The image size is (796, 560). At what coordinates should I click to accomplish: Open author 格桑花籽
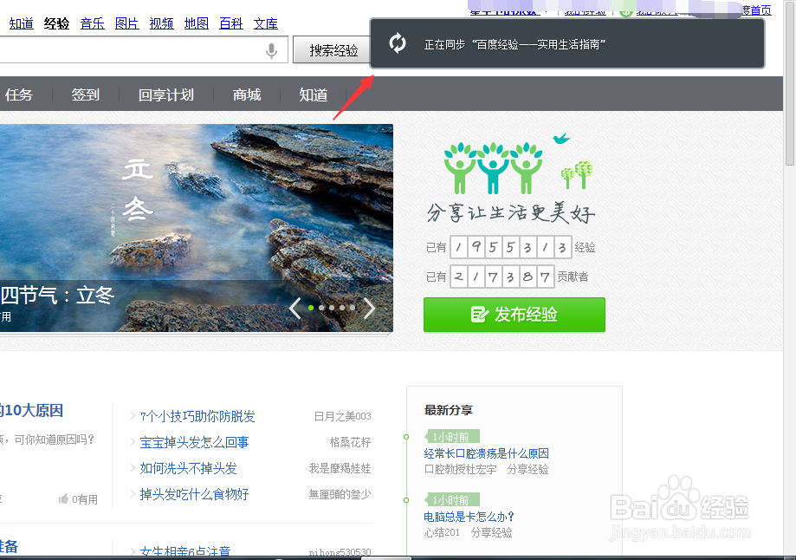coord(350,442)
